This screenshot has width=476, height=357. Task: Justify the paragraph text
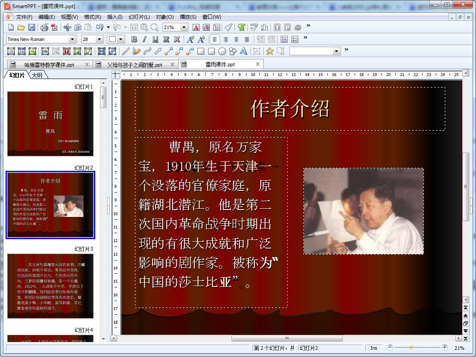247,39
